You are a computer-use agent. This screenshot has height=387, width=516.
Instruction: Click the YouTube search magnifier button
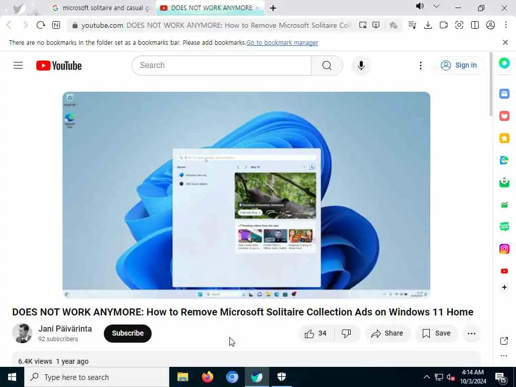point(327,66)
